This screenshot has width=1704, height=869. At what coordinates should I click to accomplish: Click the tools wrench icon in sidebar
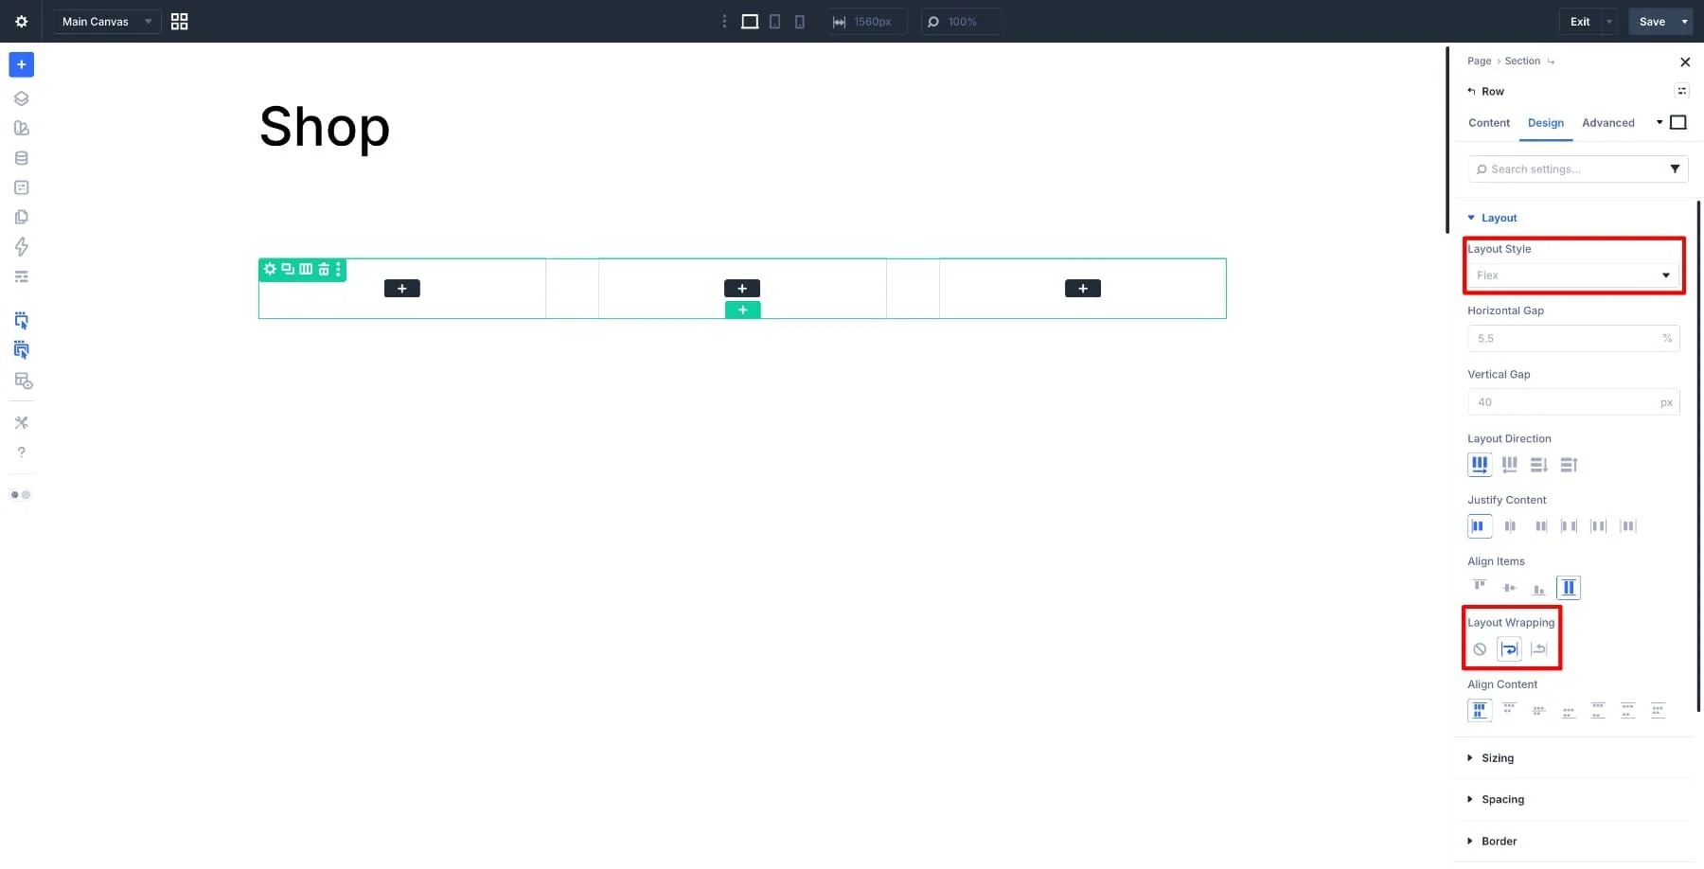(21, 422)
